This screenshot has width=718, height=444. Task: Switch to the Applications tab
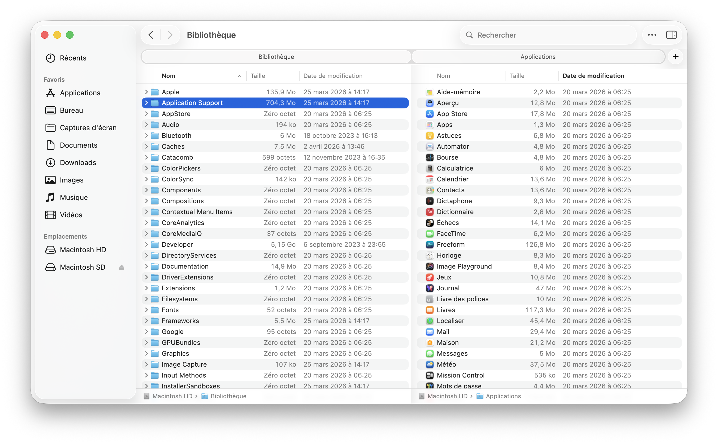coord(538,57)
